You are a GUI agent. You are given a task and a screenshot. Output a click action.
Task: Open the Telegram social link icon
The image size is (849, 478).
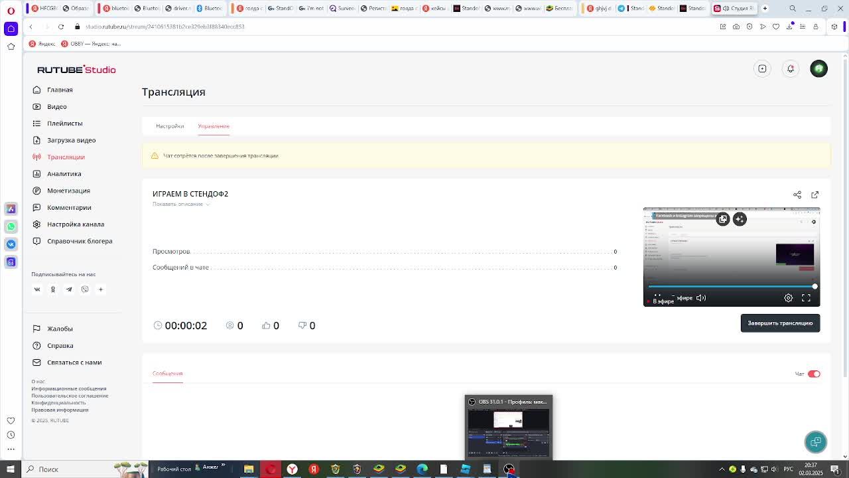pyautogui.click(x=69, y=289)
